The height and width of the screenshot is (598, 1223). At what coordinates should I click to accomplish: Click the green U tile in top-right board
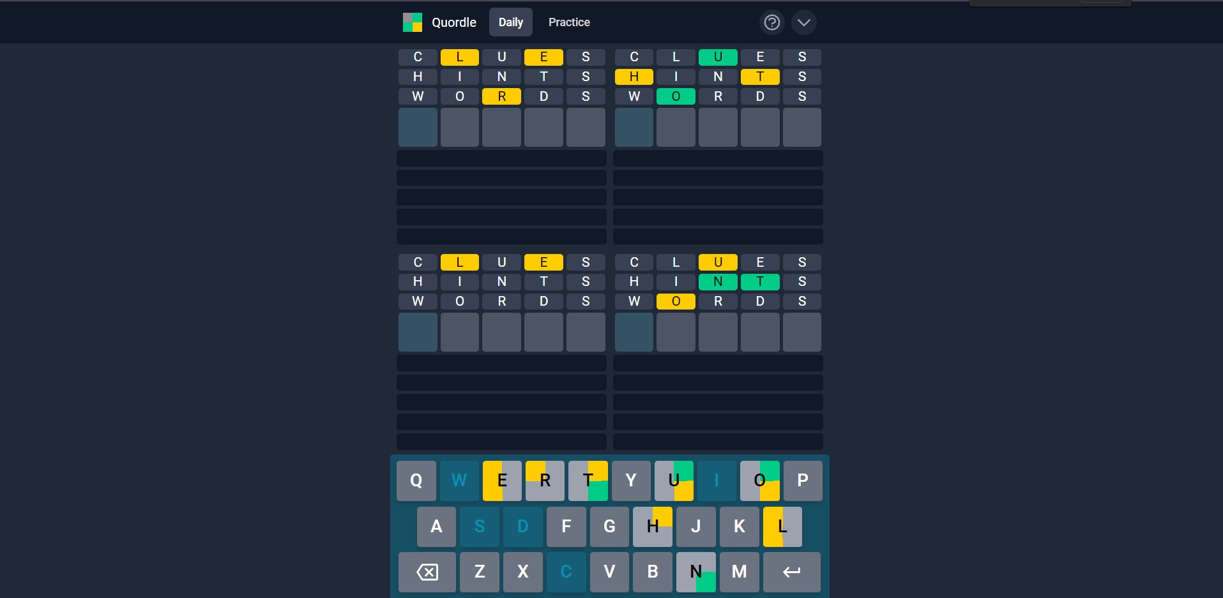click(718, 57)
